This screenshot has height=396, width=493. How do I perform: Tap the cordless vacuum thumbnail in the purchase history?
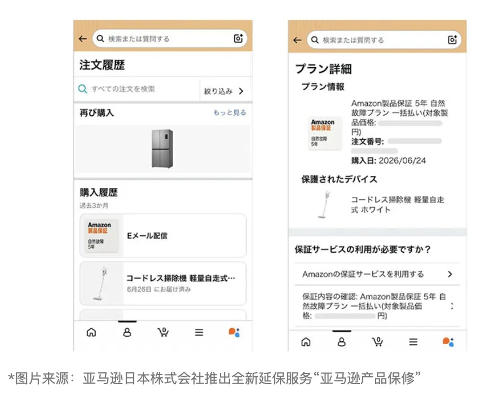[102, 283]
